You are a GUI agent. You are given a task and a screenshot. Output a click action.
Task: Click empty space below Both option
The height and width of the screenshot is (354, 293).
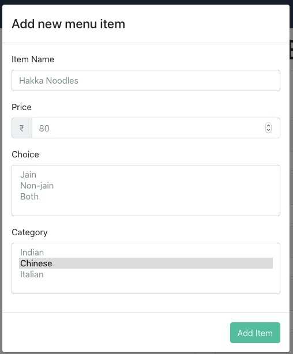pos(146,208)
